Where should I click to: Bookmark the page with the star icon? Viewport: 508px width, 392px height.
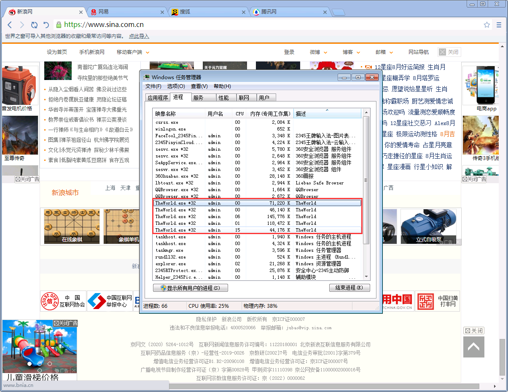pos(487,25)
